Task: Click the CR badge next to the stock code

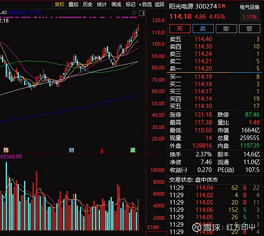Action: [222, 6]
